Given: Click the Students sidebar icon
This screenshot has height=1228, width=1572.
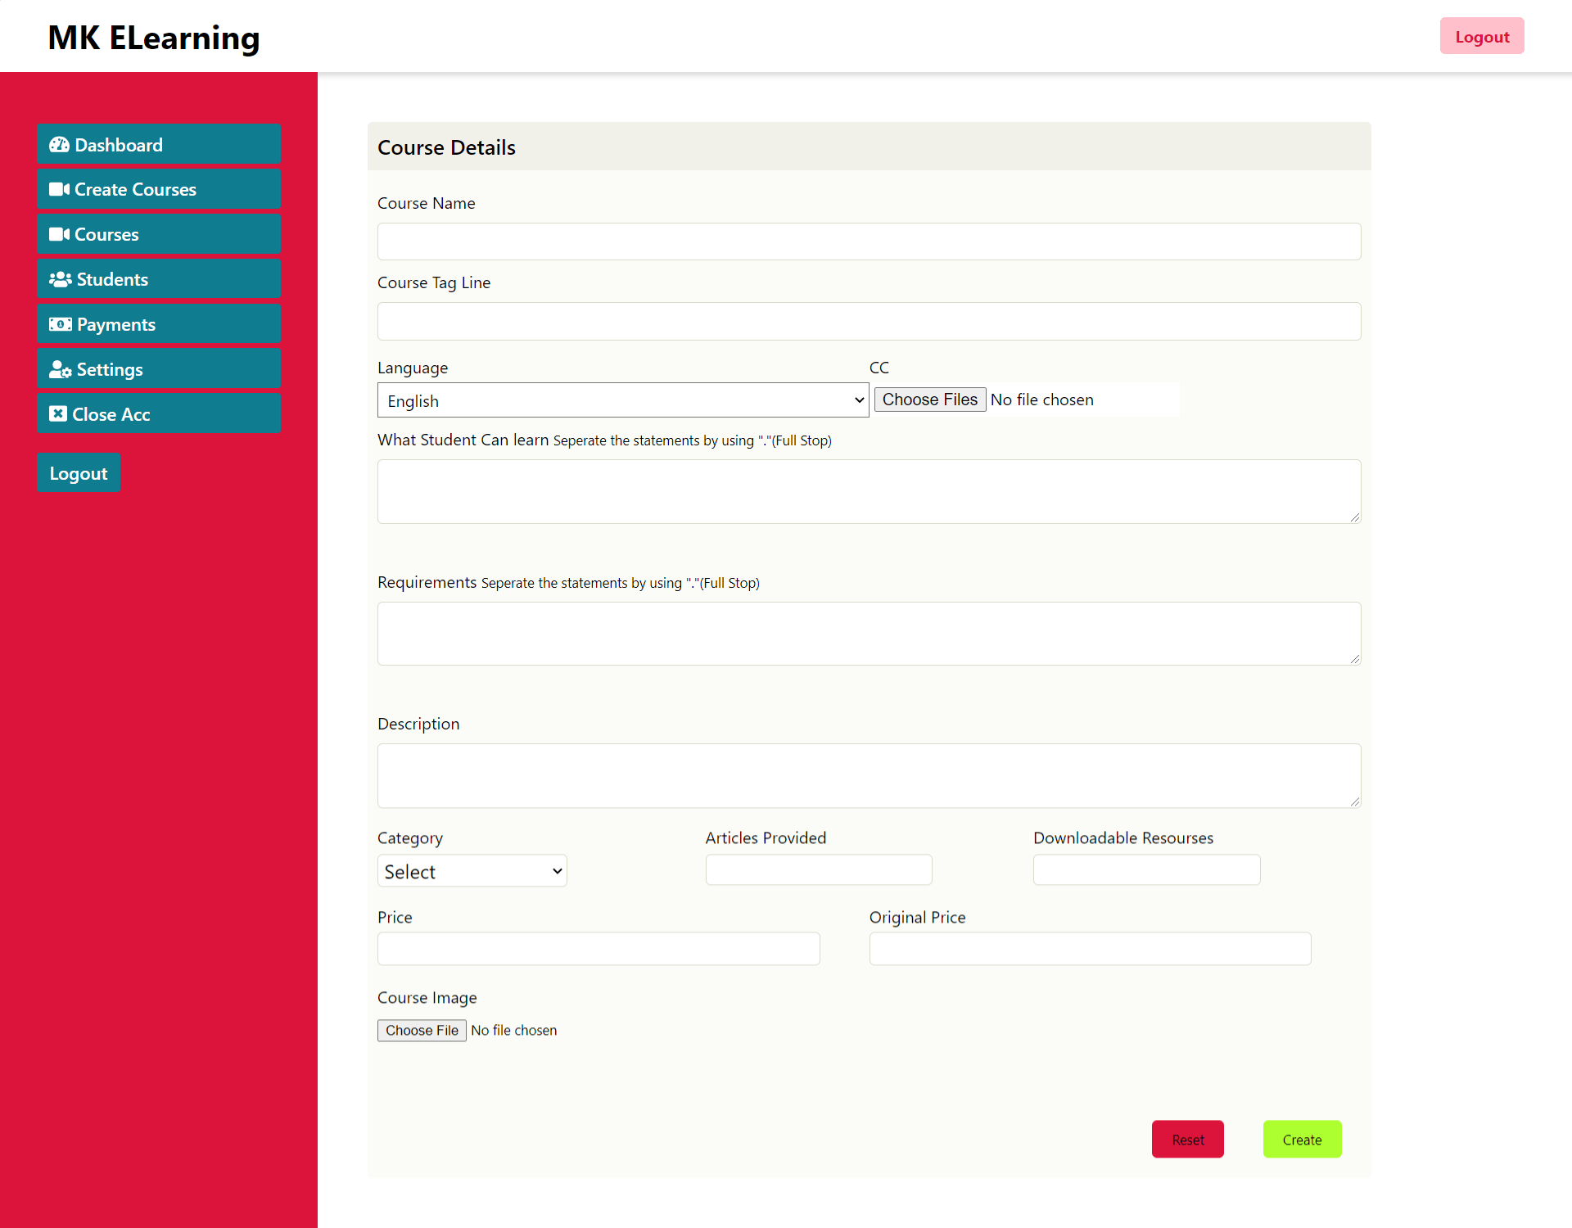Looking at the screenshot, I should 60,278.
